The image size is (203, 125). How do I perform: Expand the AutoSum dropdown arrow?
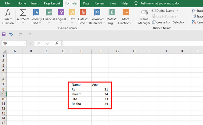pos(23,23)
